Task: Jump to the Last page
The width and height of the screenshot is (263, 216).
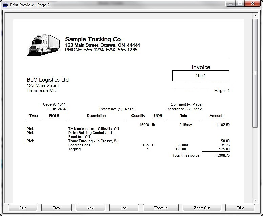Action: pyautogui.click(x=124, y=208)
